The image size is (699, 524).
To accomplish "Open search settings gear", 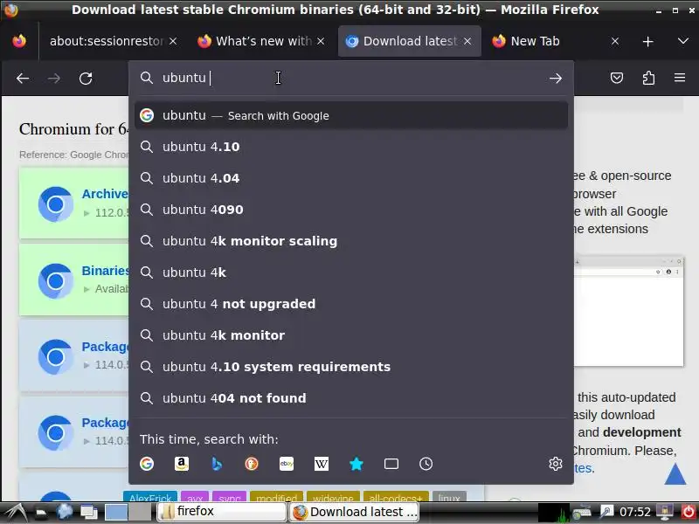I will click(x=556, y=464).
